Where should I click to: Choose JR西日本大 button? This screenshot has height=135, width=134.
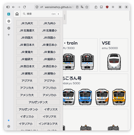(27, 66)
